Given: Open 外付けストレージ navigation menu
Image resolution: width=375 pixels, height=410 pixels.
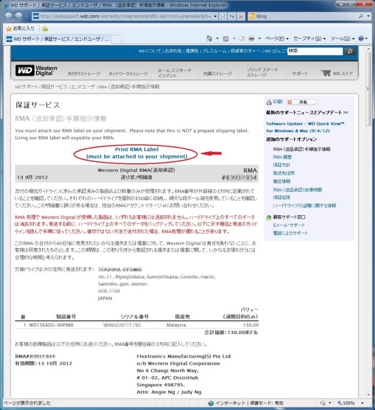Looking at the screenshot, I should pyautogui.click(x=84, y=74).
